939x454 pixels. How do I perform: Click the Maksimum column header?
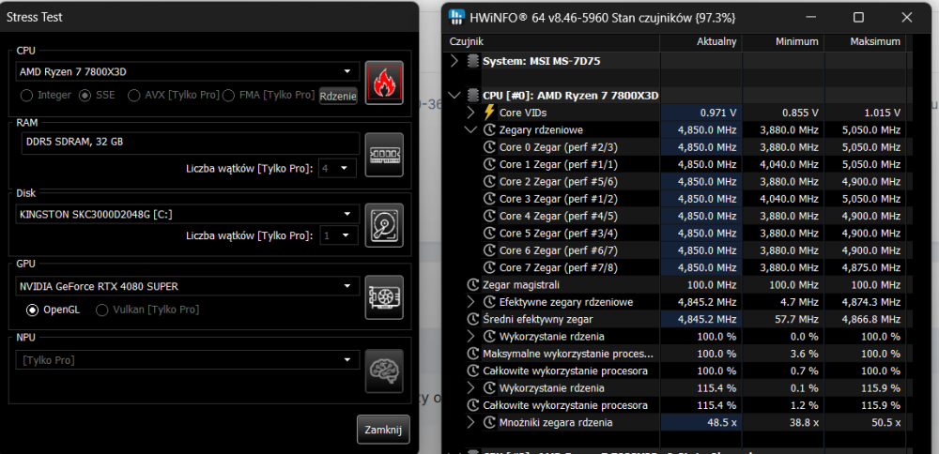point(866,42)
